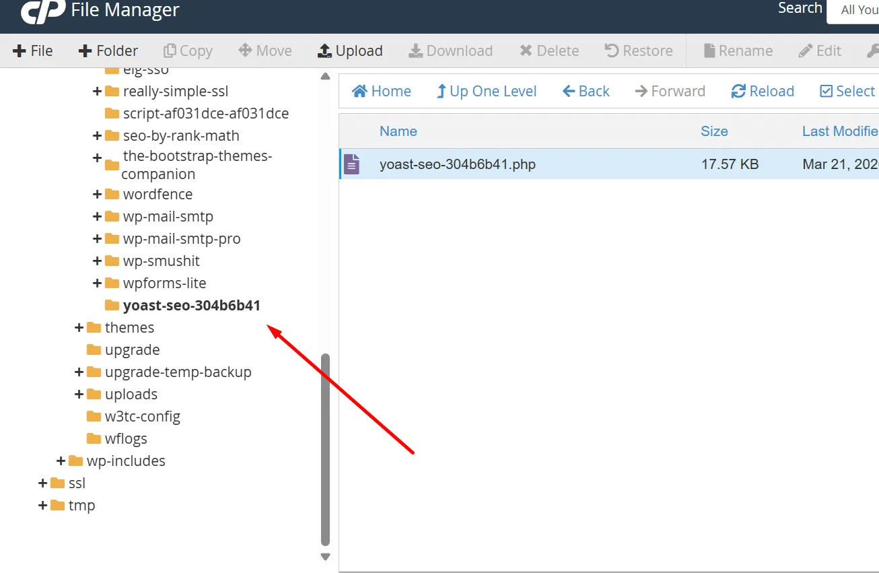This screenshot has height=573, width=879.
Task: Expand the wp-smushit folder
Action: coord(97,261)
